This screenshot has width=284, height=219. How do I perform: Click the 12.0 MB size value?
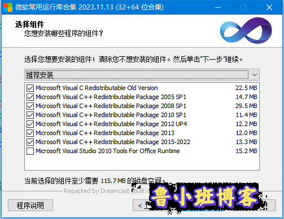coord(246,133)
